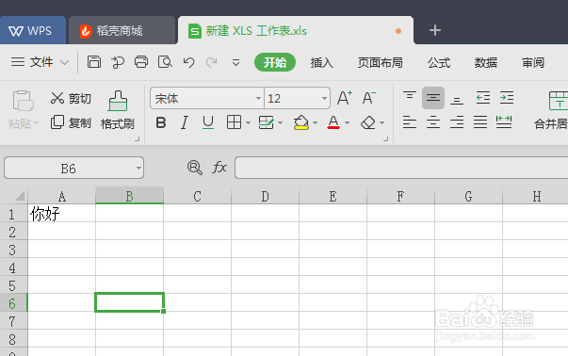Expand the Clear eraser dropdown arrow

(381, 123)
